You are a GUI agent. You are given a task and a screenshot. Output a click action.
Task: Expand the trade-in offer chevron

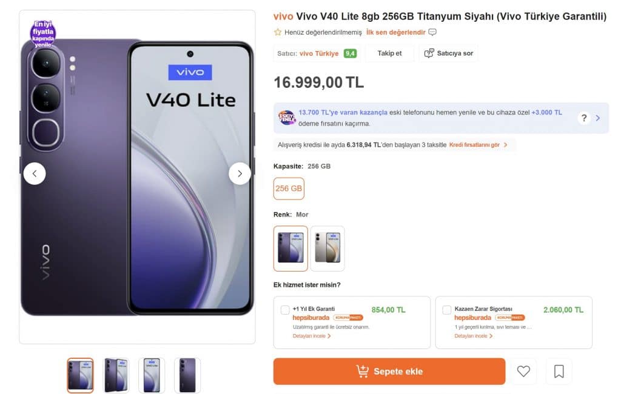point(597,118)
